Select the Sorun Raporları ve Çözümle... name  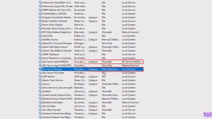pyautogui.click(x=57, y=58)
